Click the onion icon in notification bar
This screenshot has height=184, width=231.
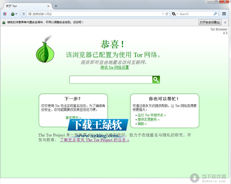pyautogui.click(x=4, y=22)
